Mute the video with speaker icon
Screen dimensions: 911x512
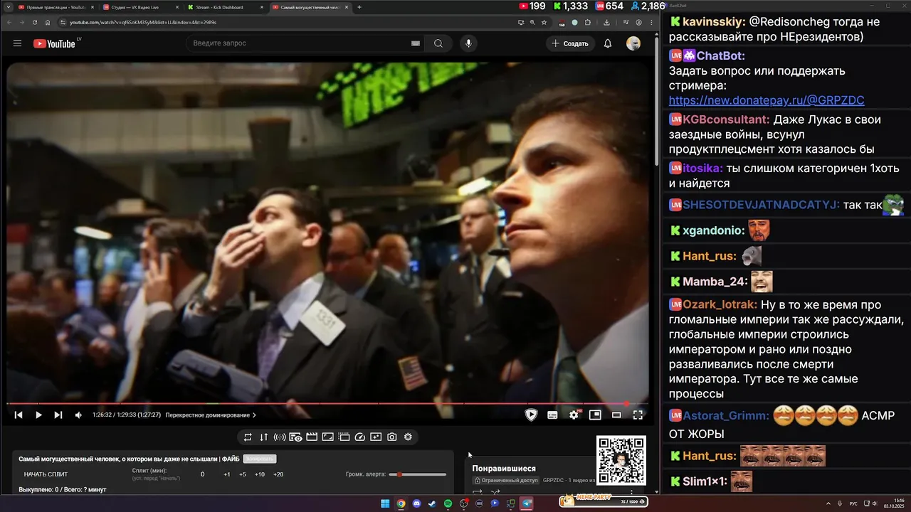click(78, 415)
